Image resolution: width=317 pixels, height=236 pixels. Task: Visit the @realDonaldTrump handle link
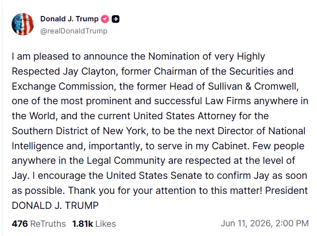tap(74, 31)
